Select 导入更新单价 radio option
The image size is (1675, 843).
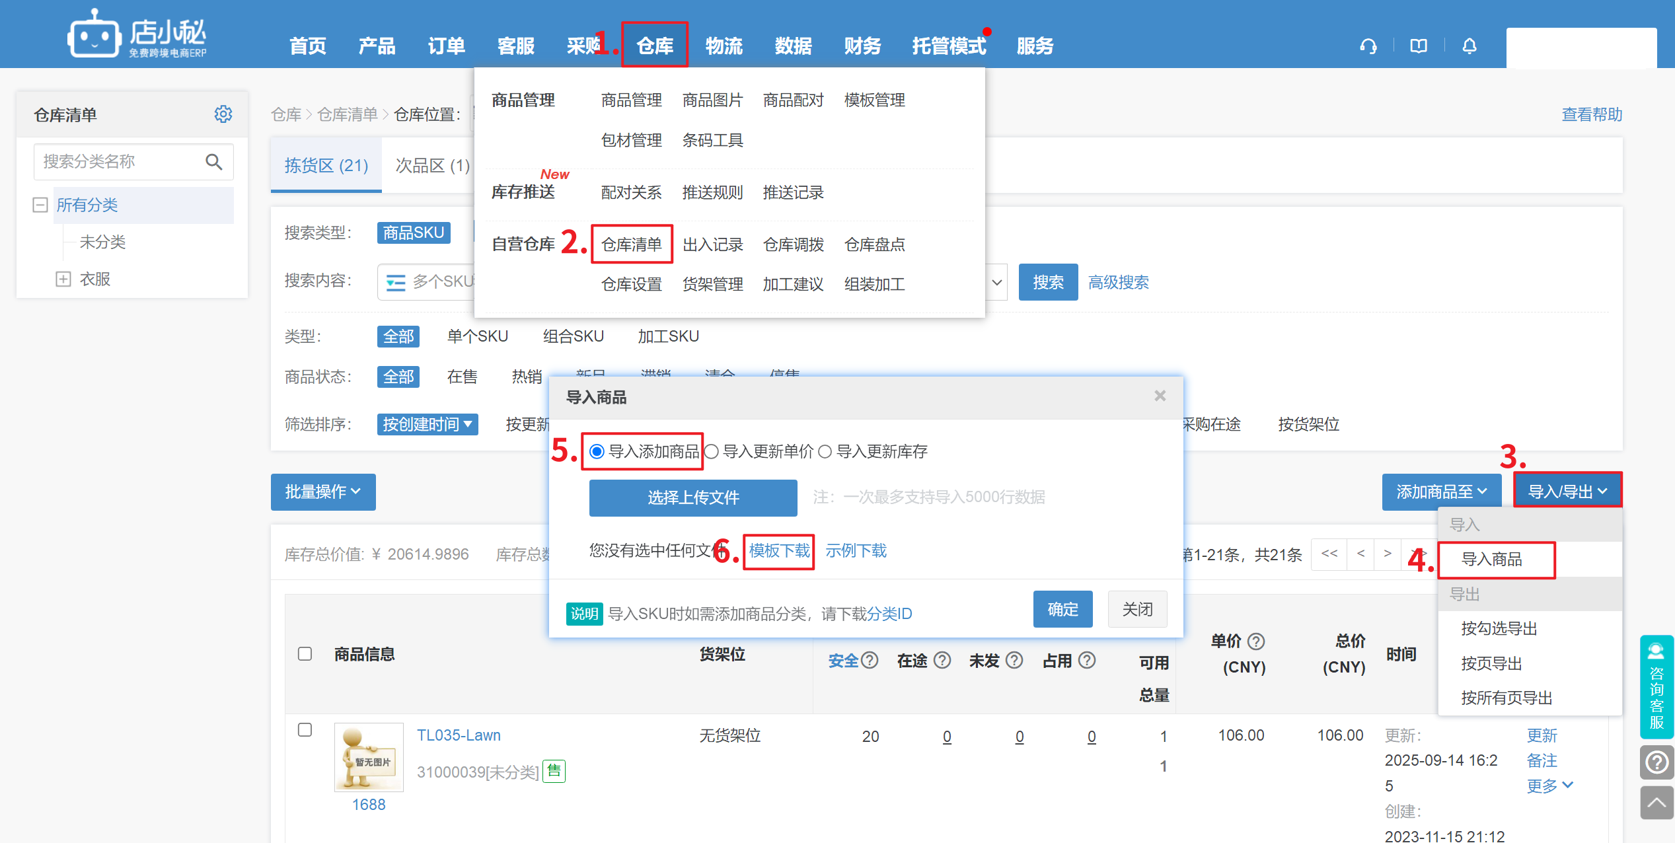tap(712, 452)
